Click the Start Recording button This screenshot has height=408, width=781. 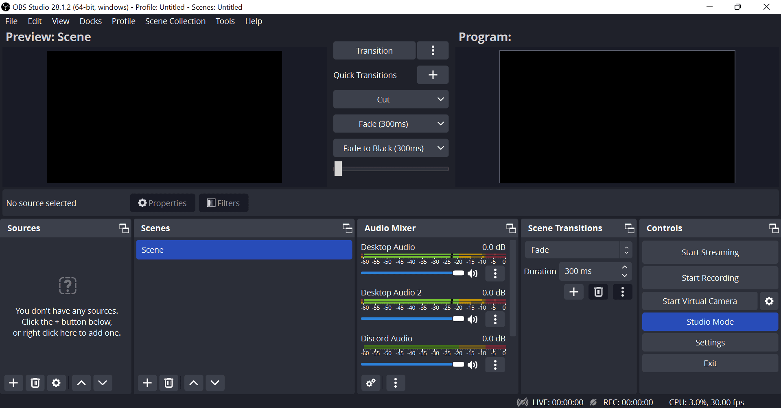click(709, 278)
